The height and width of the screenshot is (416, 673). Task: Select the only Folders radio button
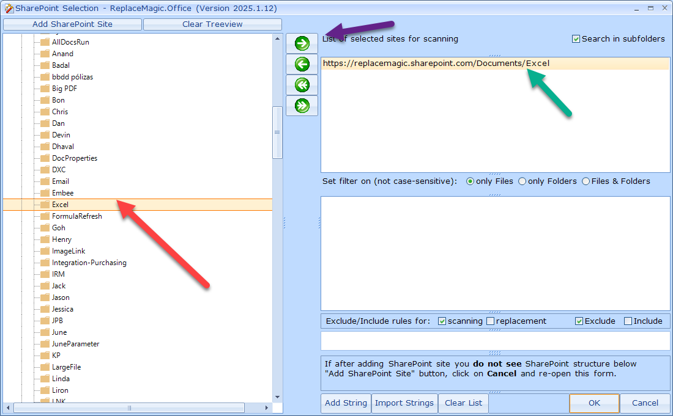pos(522,181)
